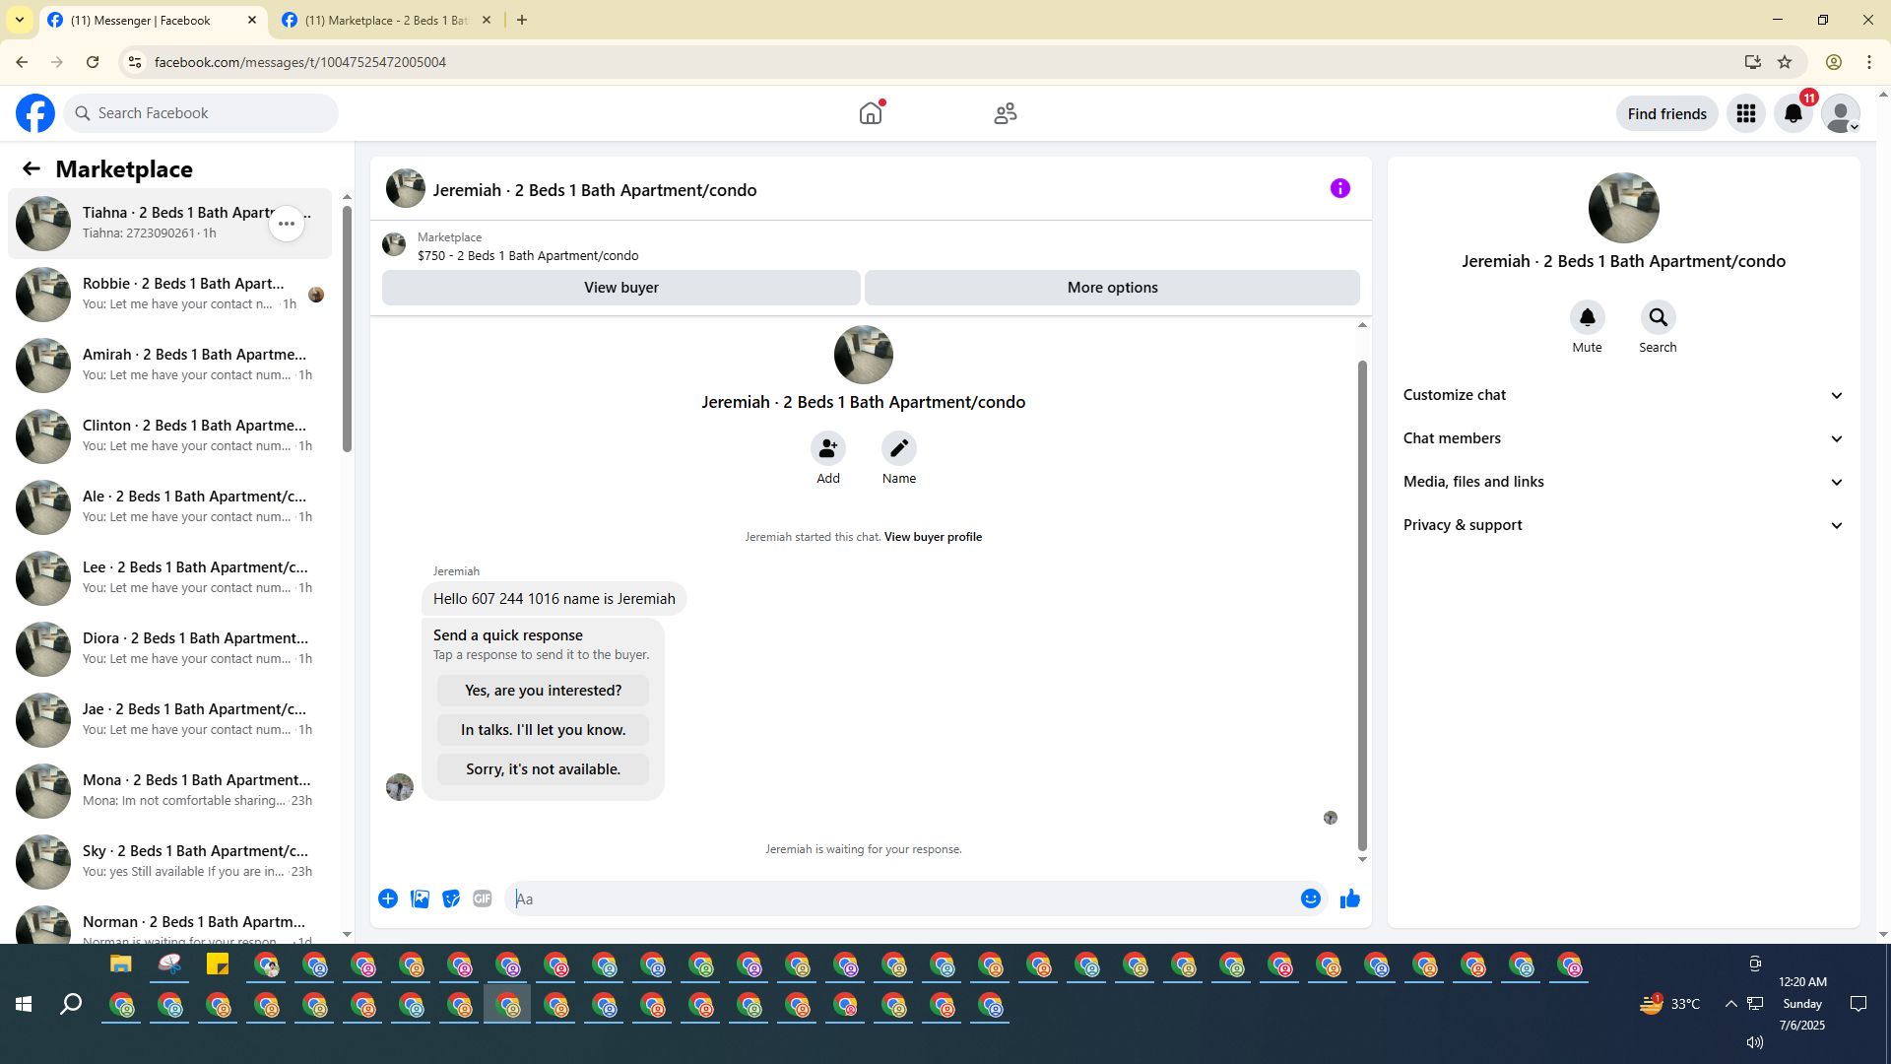The image size is (1891, 1064).
Task: Send a thumbs-up like
Action: point(1349,898)
